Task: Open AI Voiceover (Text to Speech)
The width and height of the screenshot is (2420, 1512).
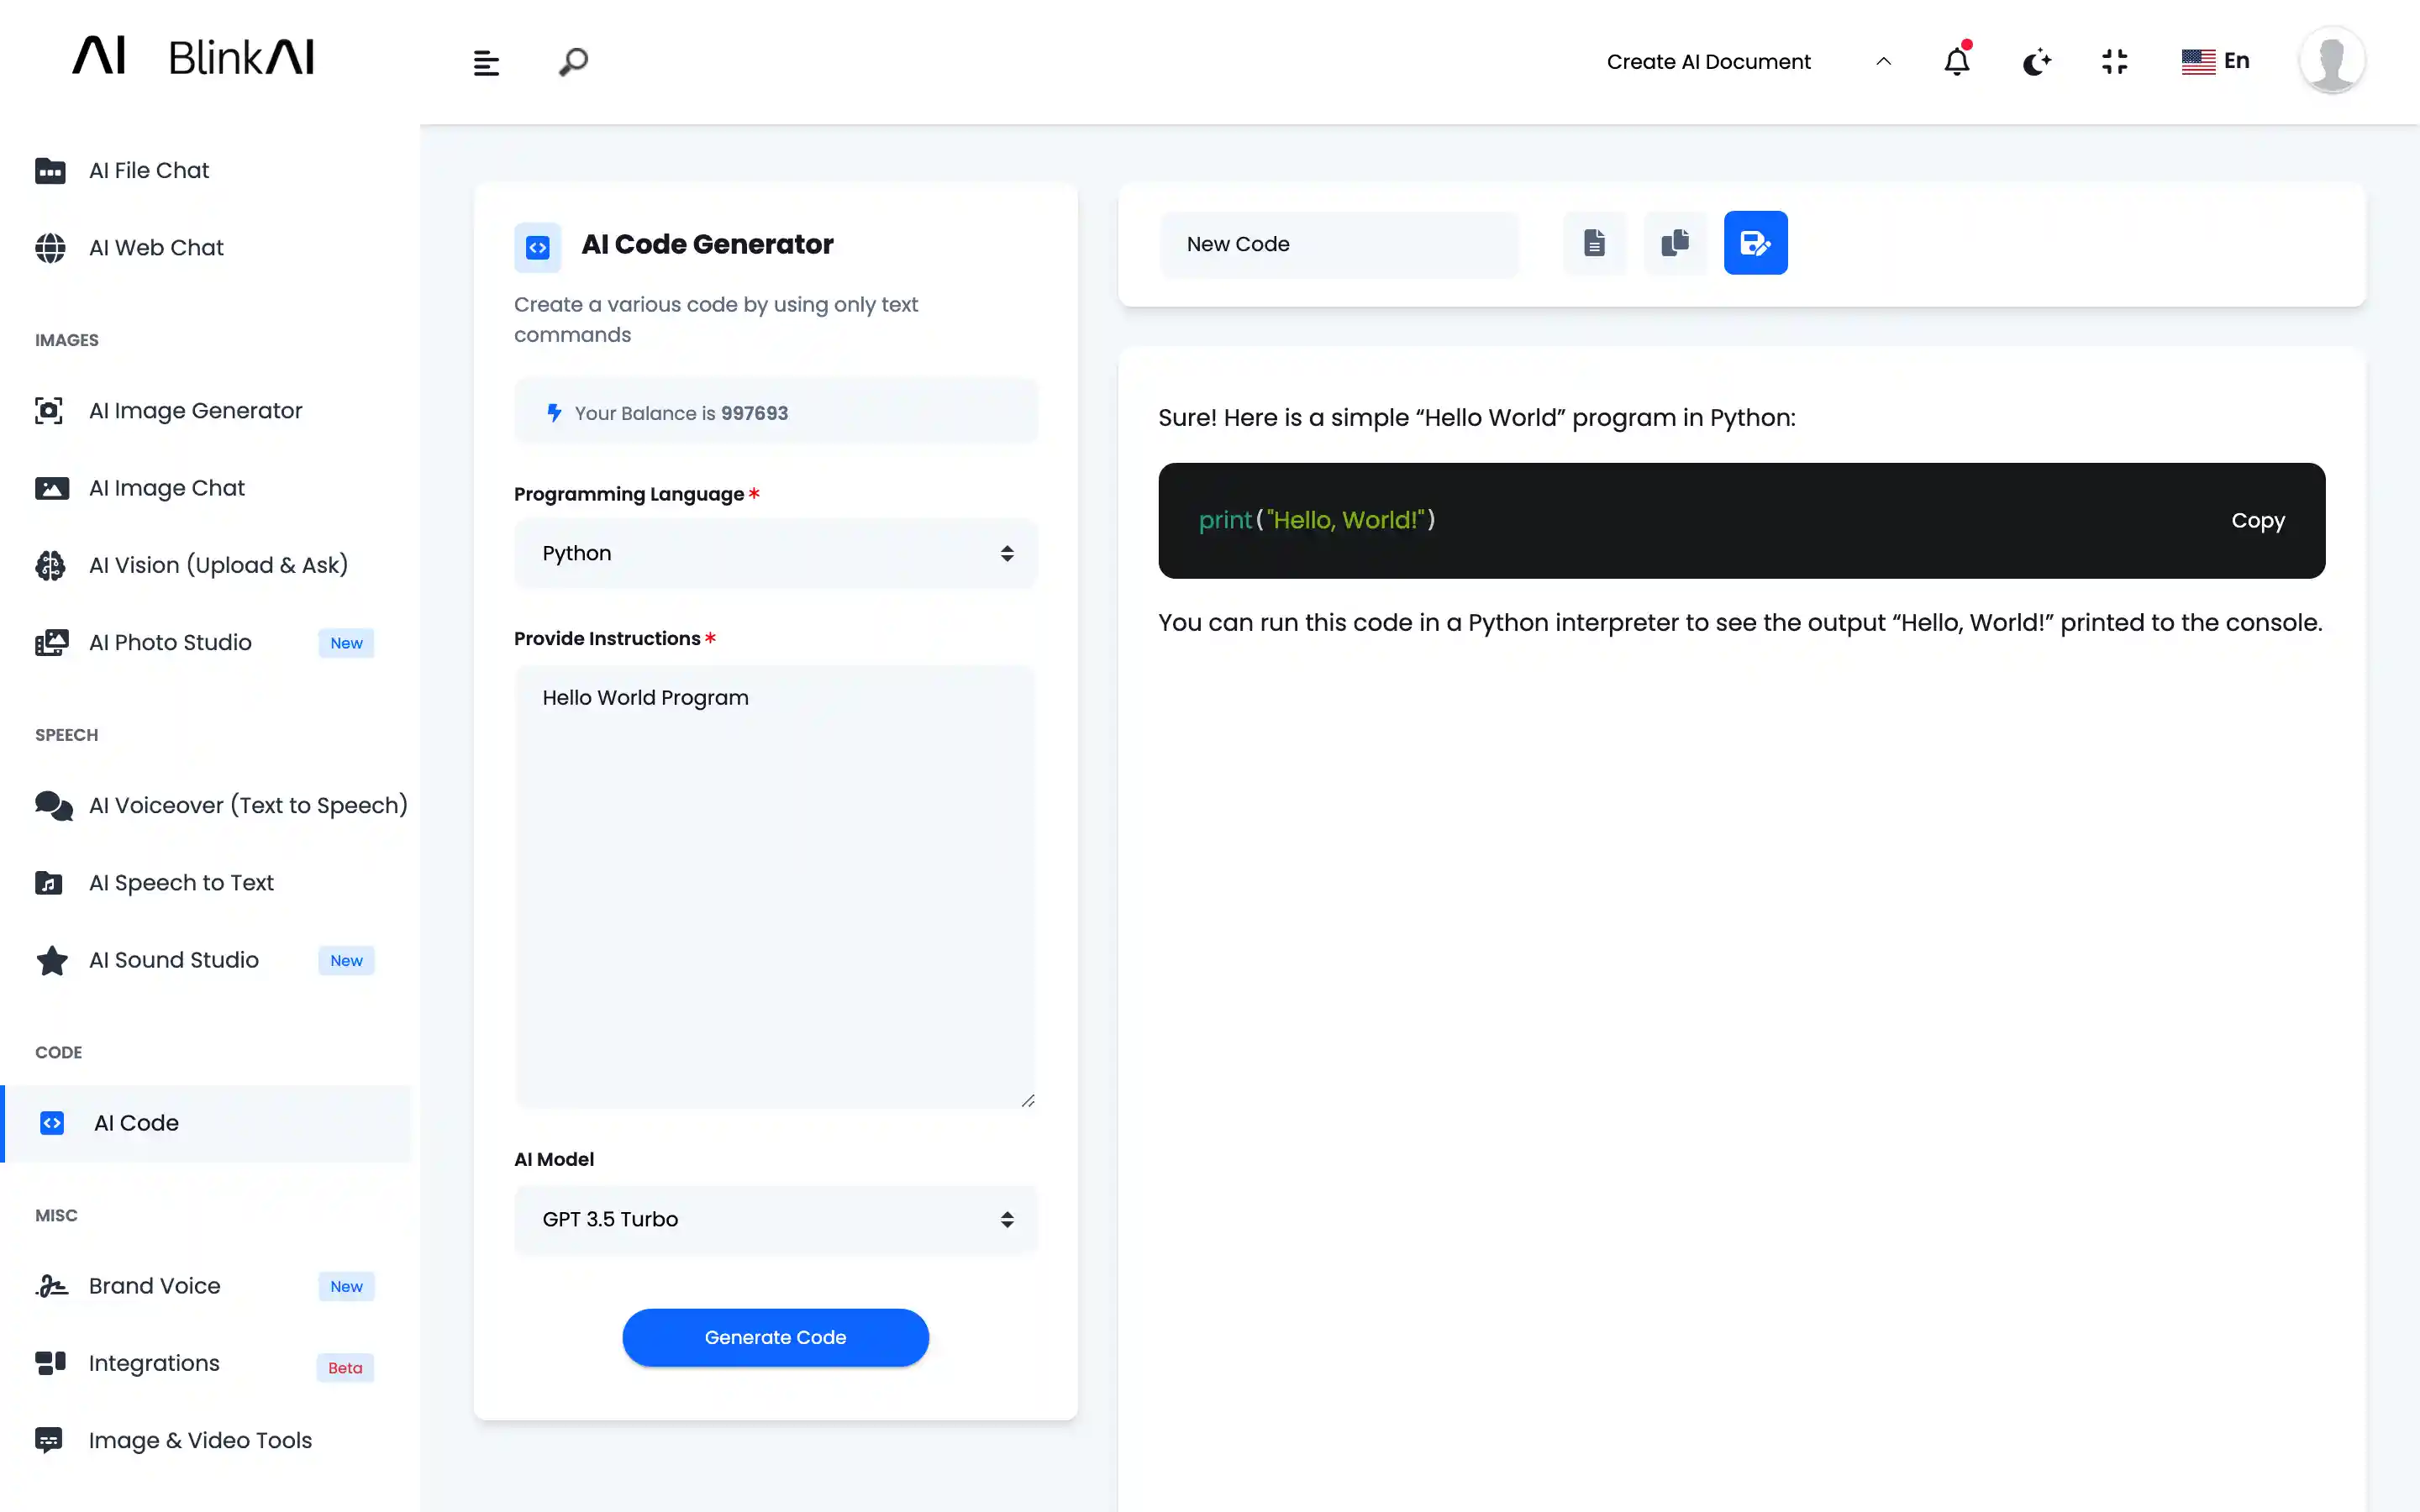Action: pyautogui.click(x=248, y=805)
